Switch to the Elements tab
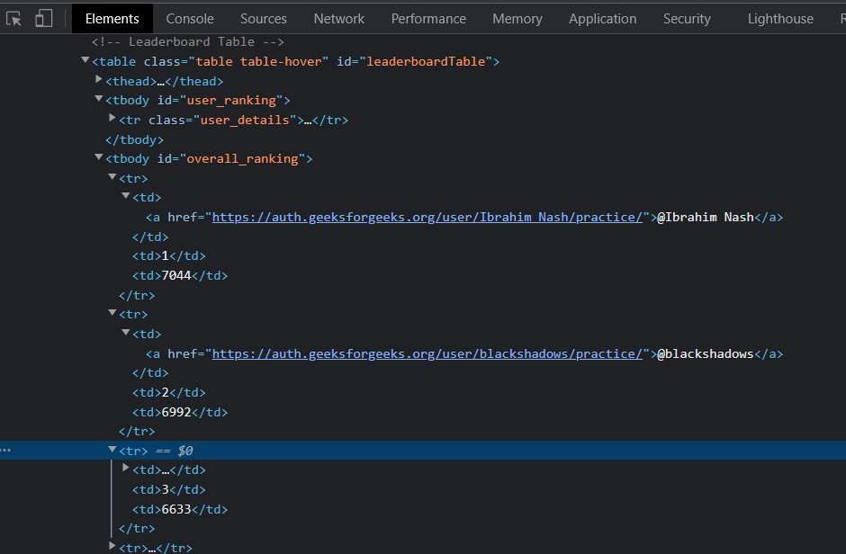Image resolution: width=846 pixels, height=554 pixels. [x=112, y=19]
